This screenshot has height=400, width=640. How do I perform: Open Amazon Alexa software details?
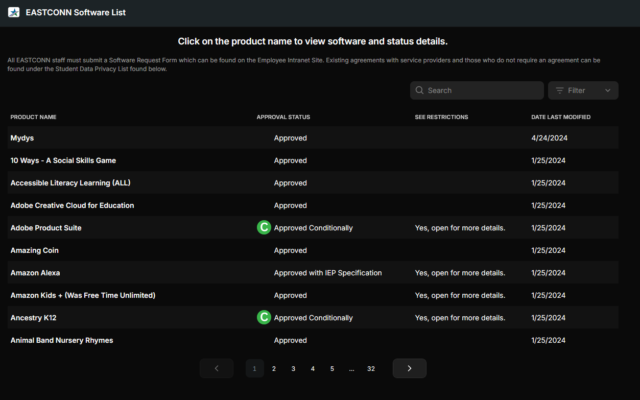pos(35,273)
